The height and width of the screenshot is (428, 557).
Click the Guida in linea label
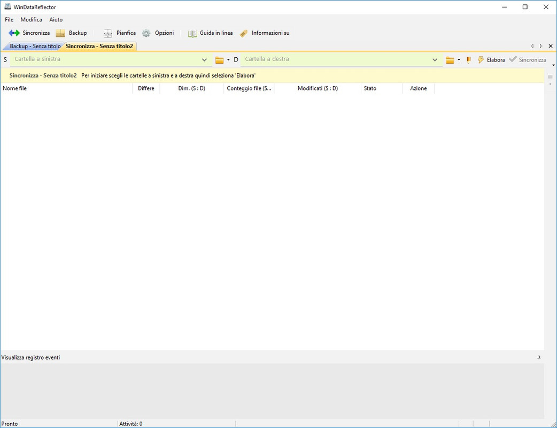tap(216, 33)
